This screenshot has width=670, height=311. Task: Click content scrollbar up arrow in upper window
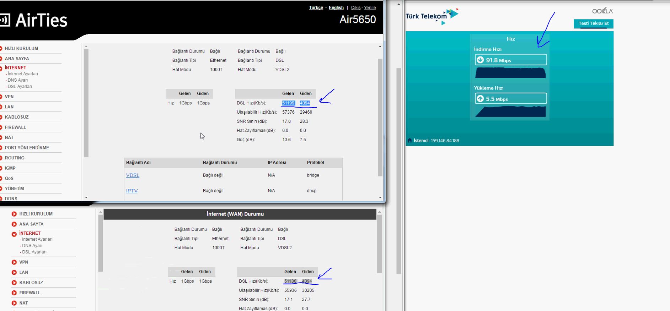click(380, 47)
